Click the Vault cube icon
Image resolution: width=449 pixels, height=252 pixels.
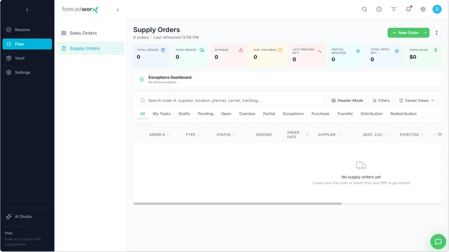9,58
